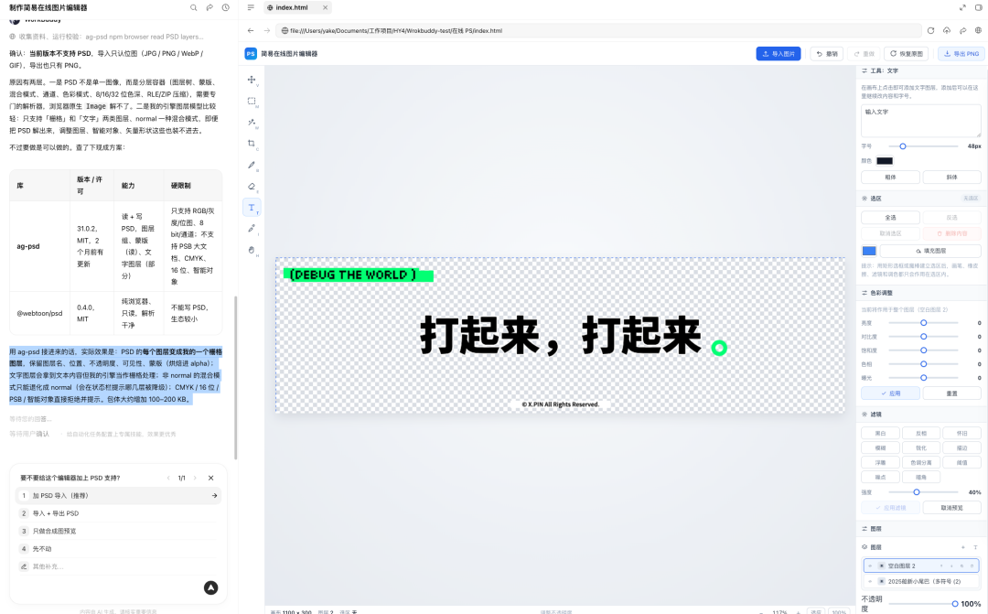Adjust the 字号 font size slider

(x=923, y=146)
